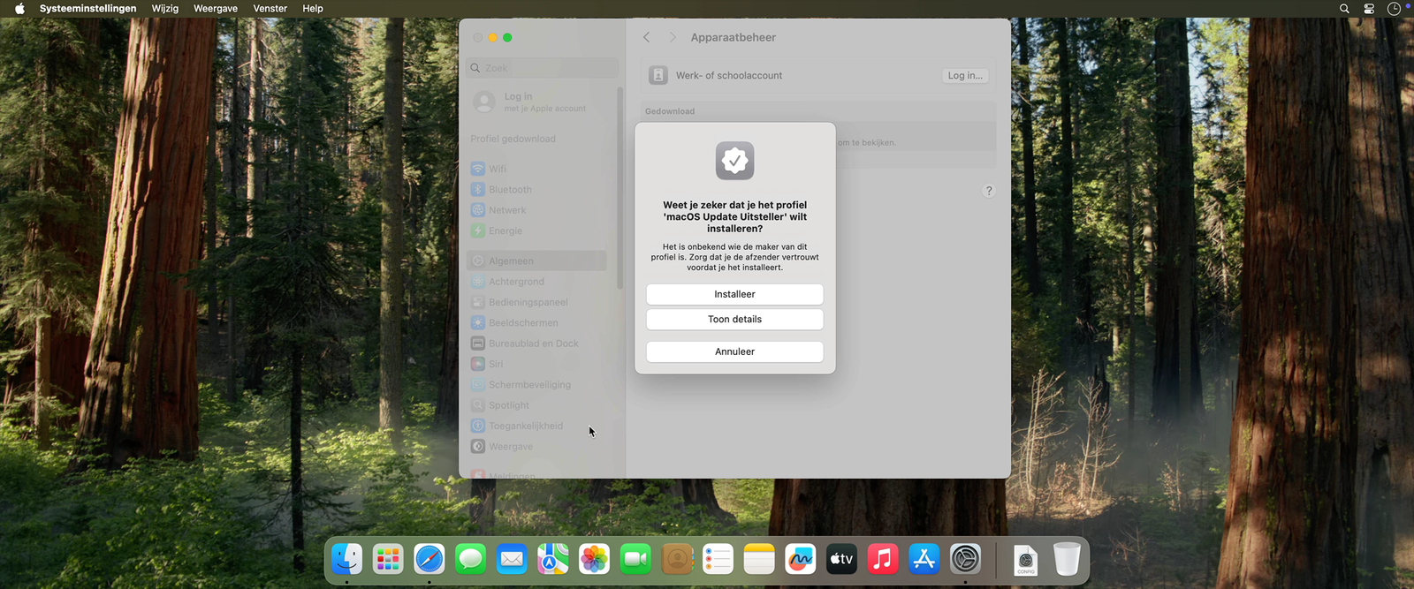Select Algemeen in the sidebar
The image size is (1414, 589).
coord(537,261)
